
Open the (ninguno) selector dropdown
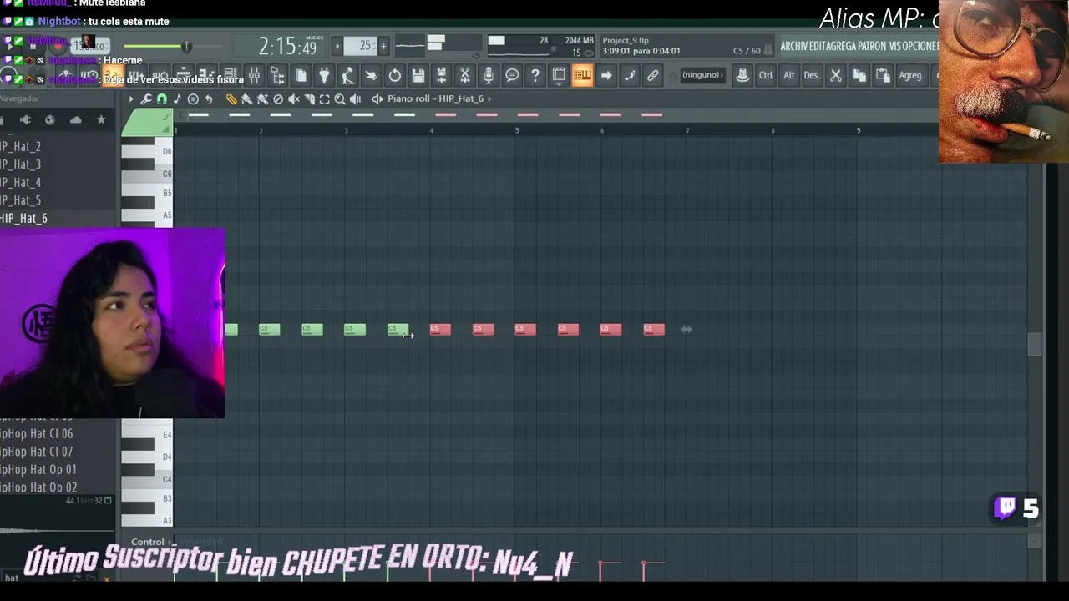tap(702, 75)
